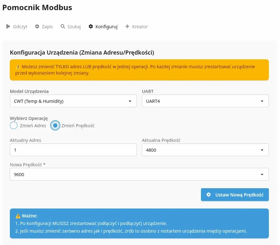Click the Pomocnik Modbus page heading
The width and height of the screenshot is (280, 245).
pyautogui.click(x=37, y=8)
